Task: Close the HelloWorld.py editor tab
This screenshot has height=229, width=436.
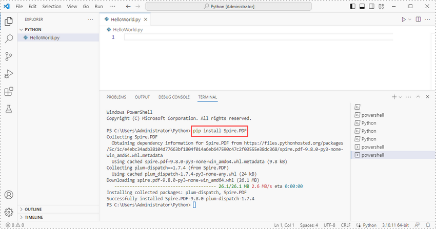Action: [146, 19]
